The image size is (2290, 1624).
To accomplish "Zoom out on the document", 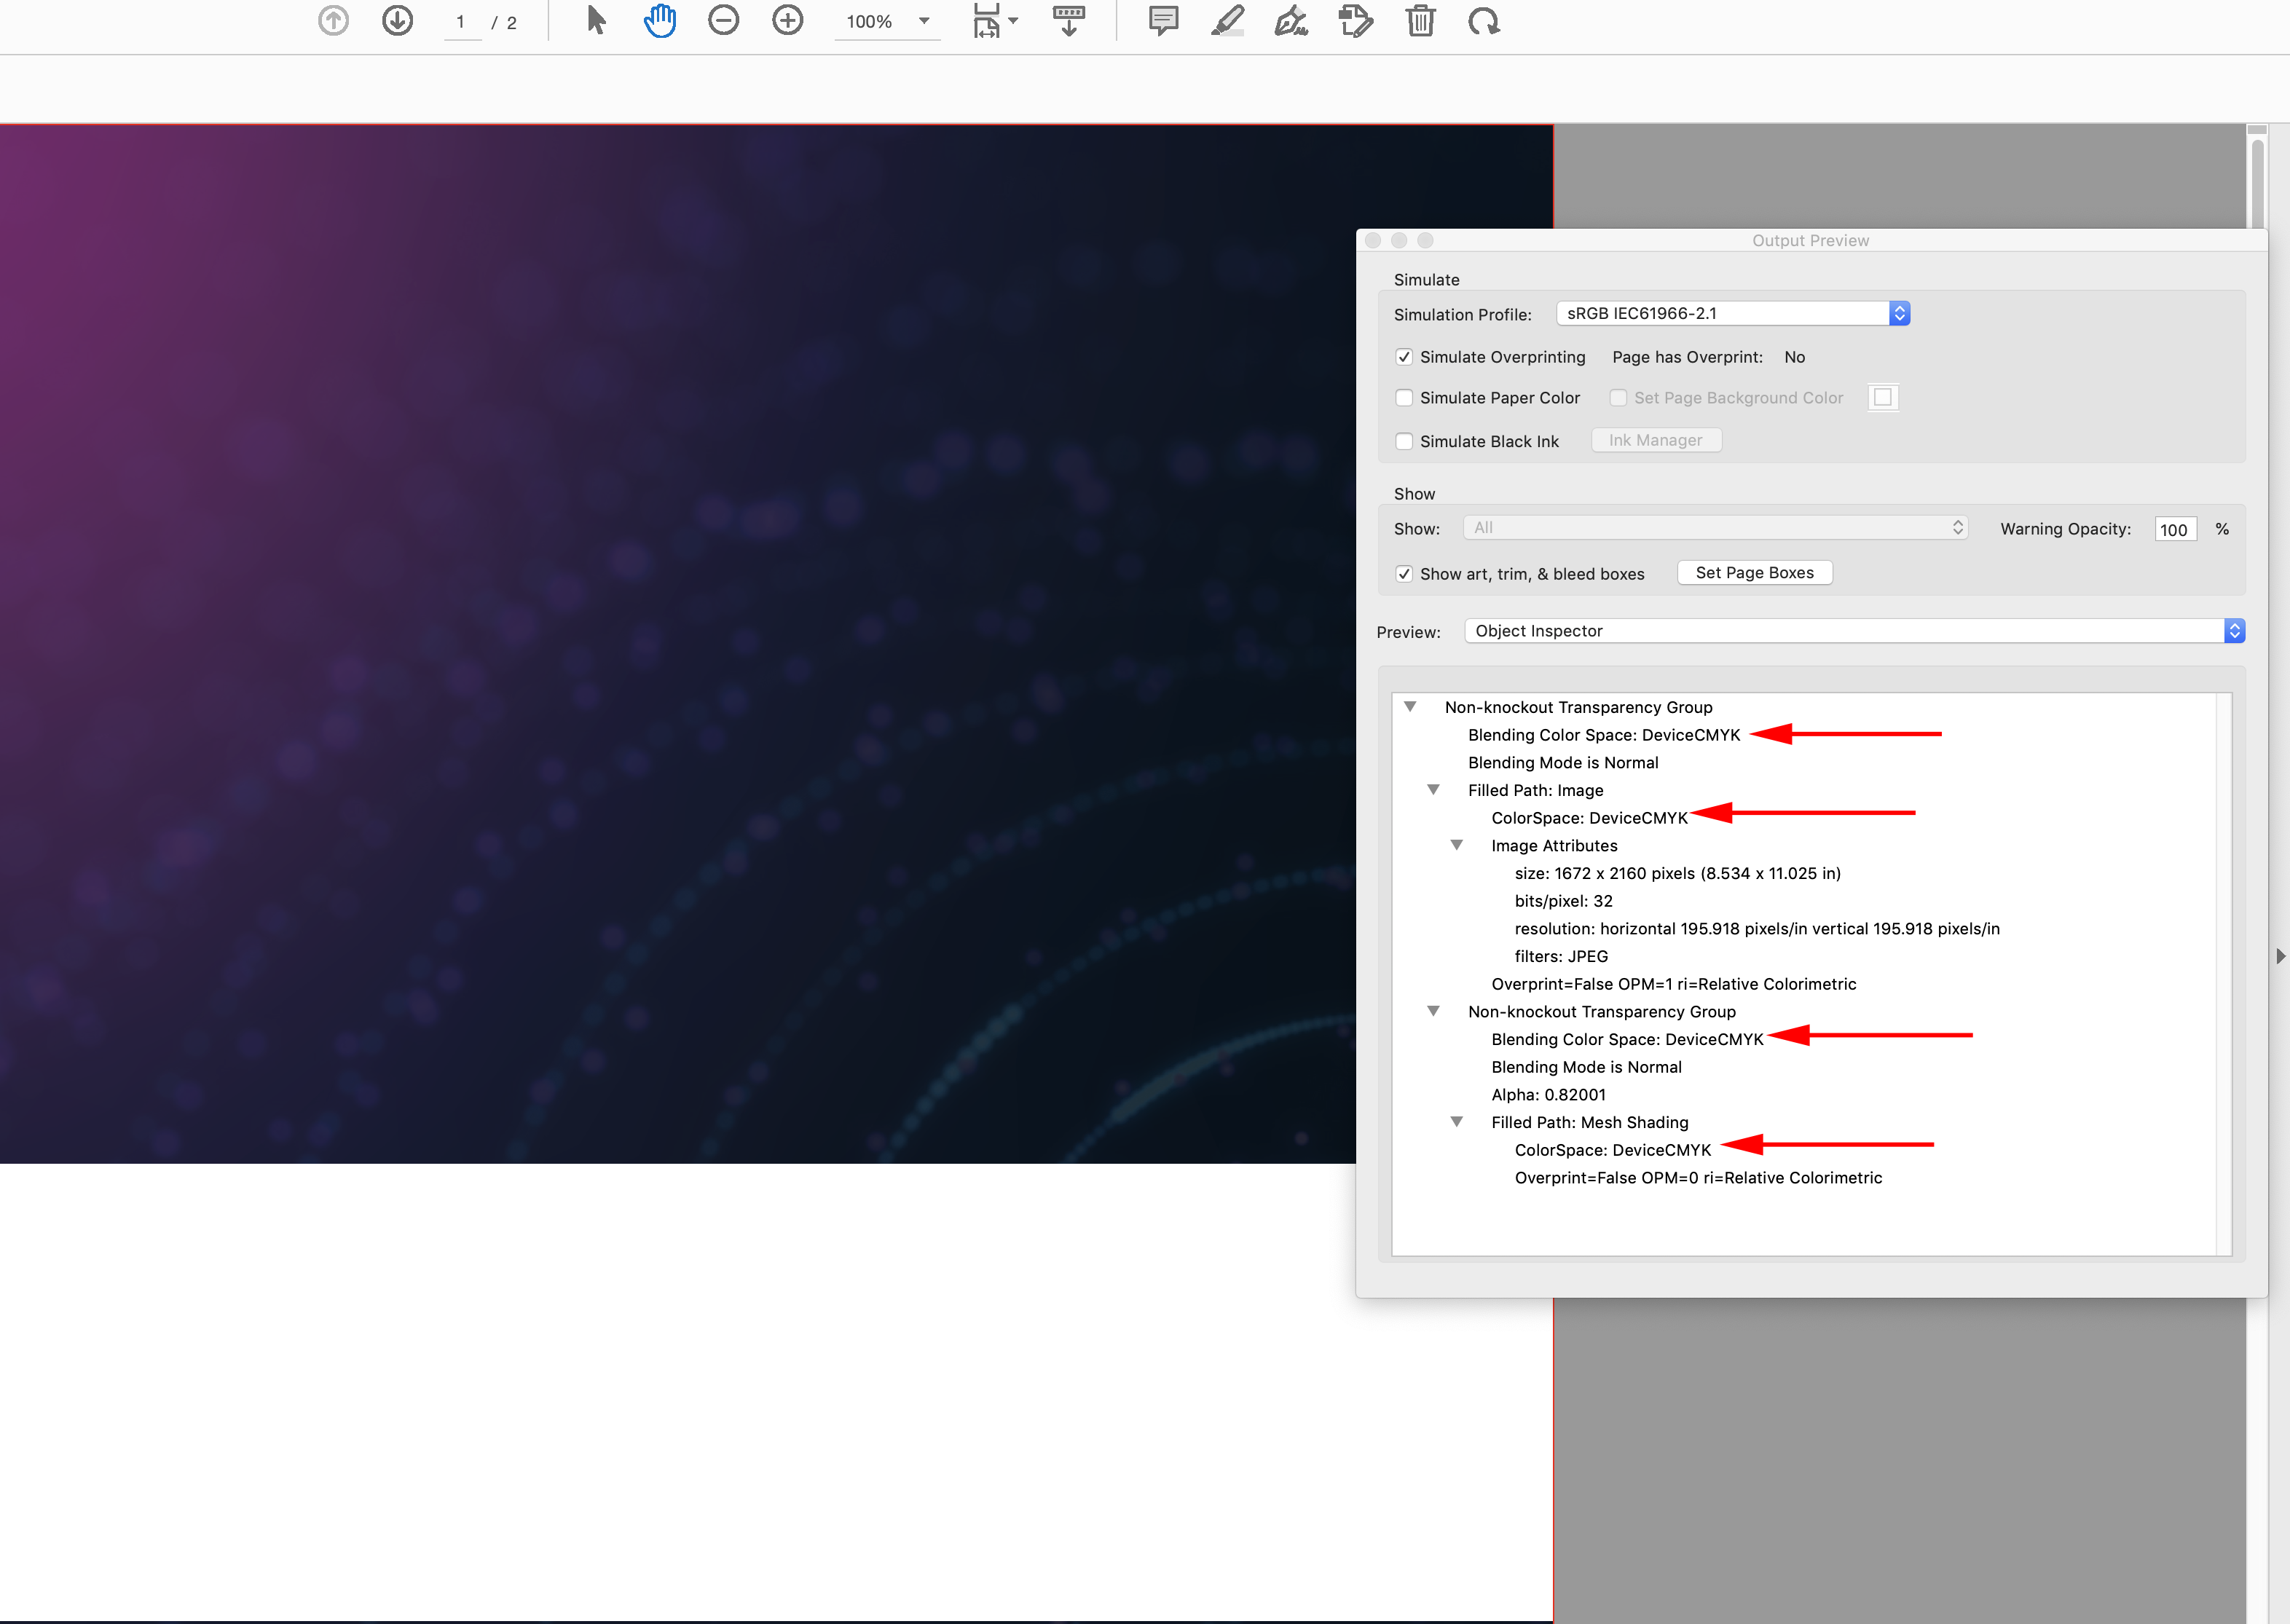I will click(723, 21).
